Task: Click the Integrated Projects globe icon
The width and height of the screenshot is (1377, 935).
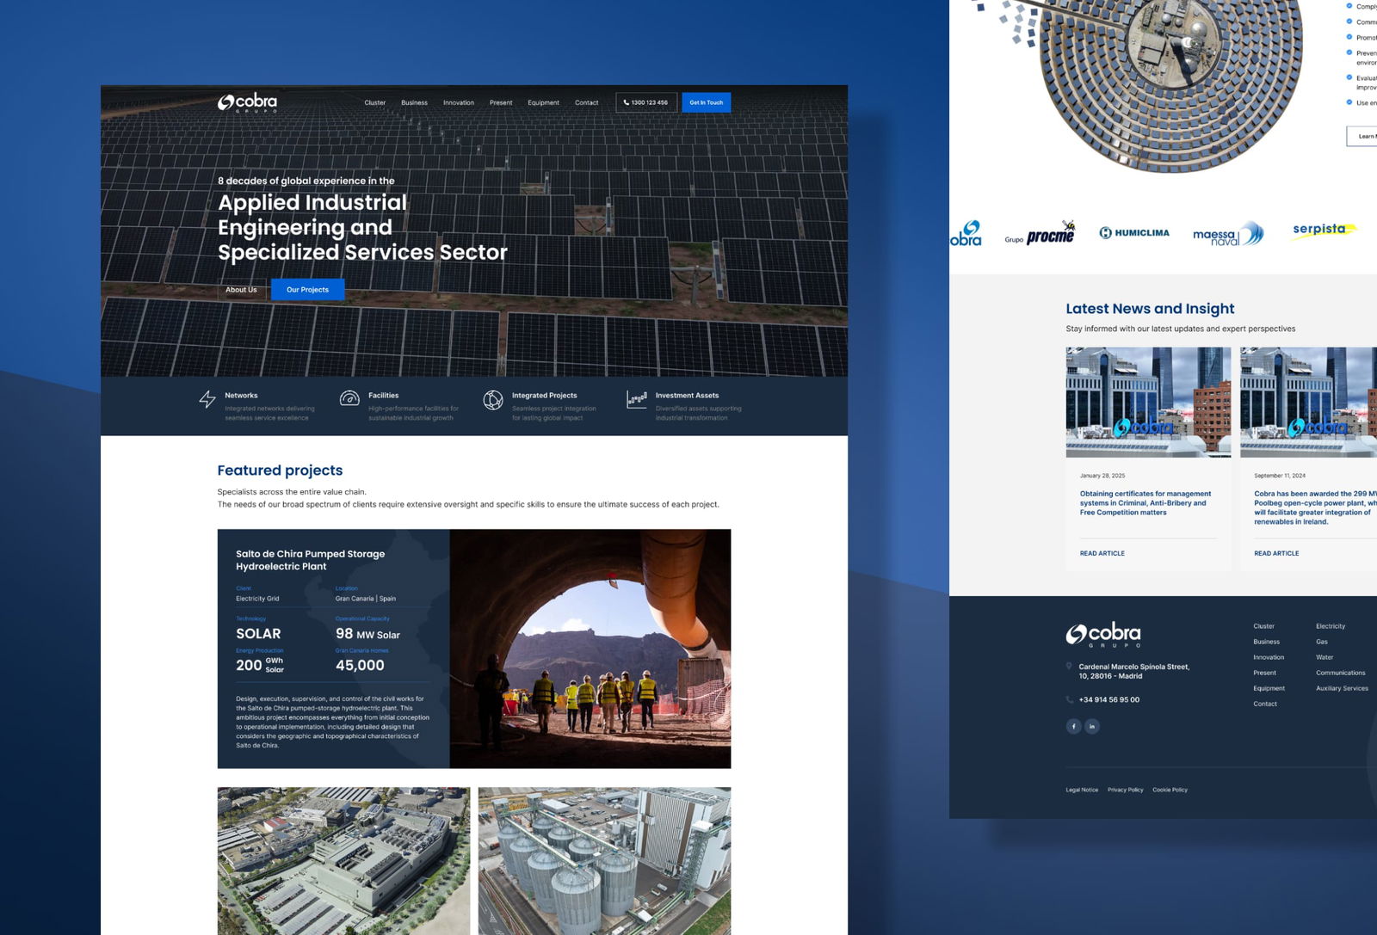Action: click(x=493, y=400)
